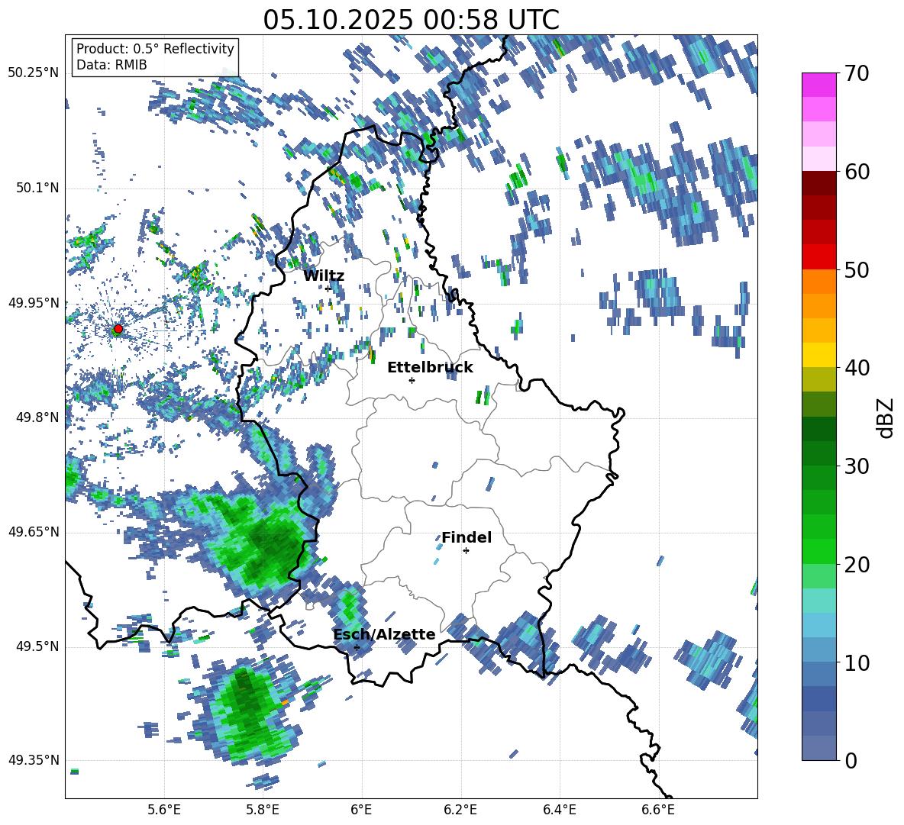Click the 60 tick on the colorbar
This screenshot has width=904, height=825.
pos(857,172)
